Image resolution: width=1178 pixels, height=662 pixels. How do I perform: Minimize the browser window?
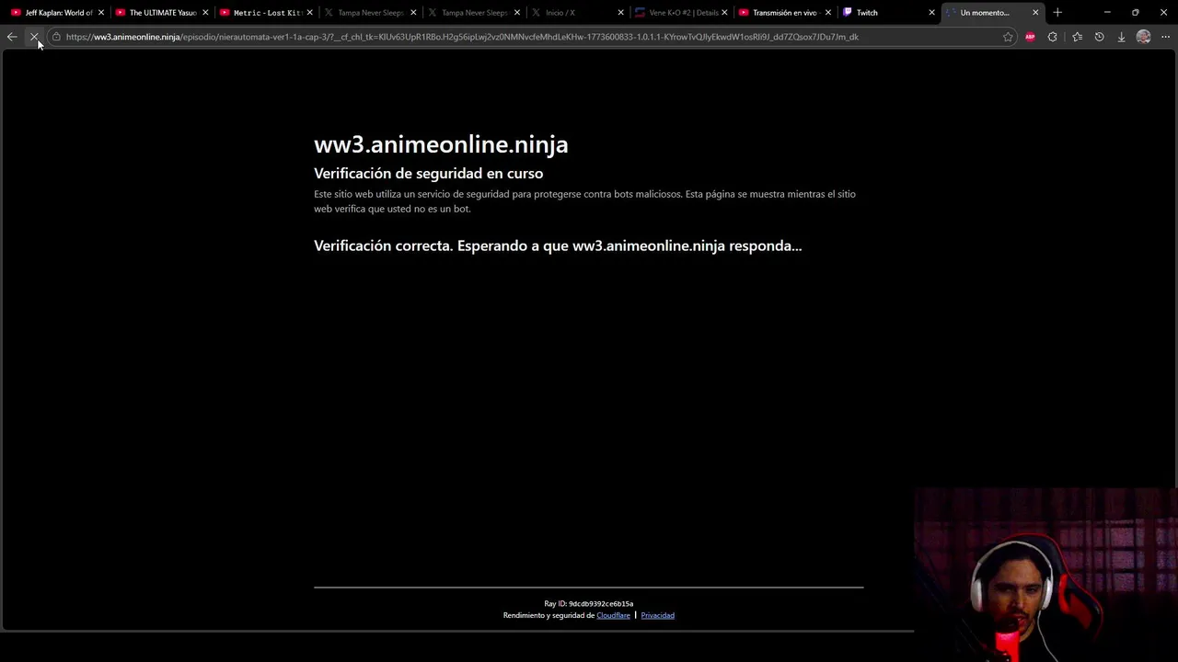(1107, 13)
